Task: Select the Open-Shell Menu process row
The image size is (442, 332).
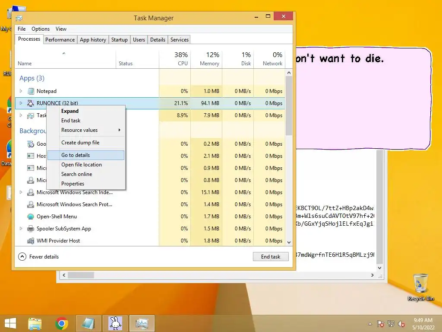Action: click(x=150, y=217)
